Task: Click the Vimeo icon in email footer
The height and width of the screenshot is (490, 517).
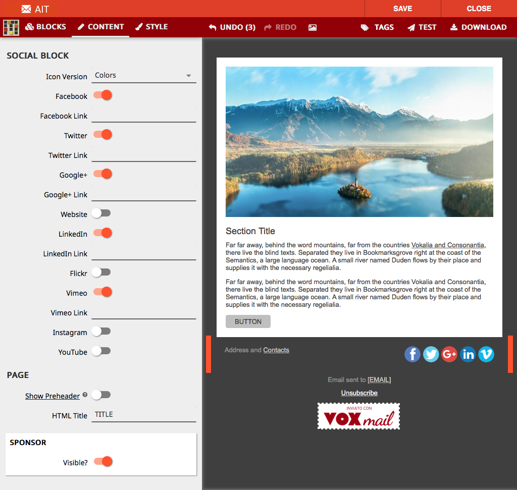Action: pos(486,354)
